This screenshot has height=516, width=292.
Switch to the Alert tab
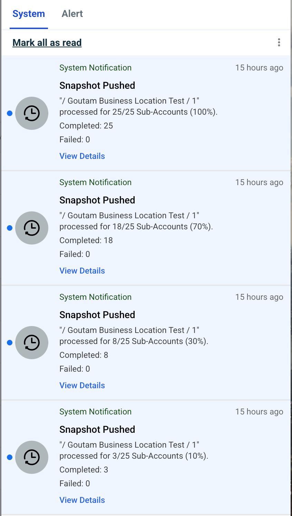[x=72, y=13]
